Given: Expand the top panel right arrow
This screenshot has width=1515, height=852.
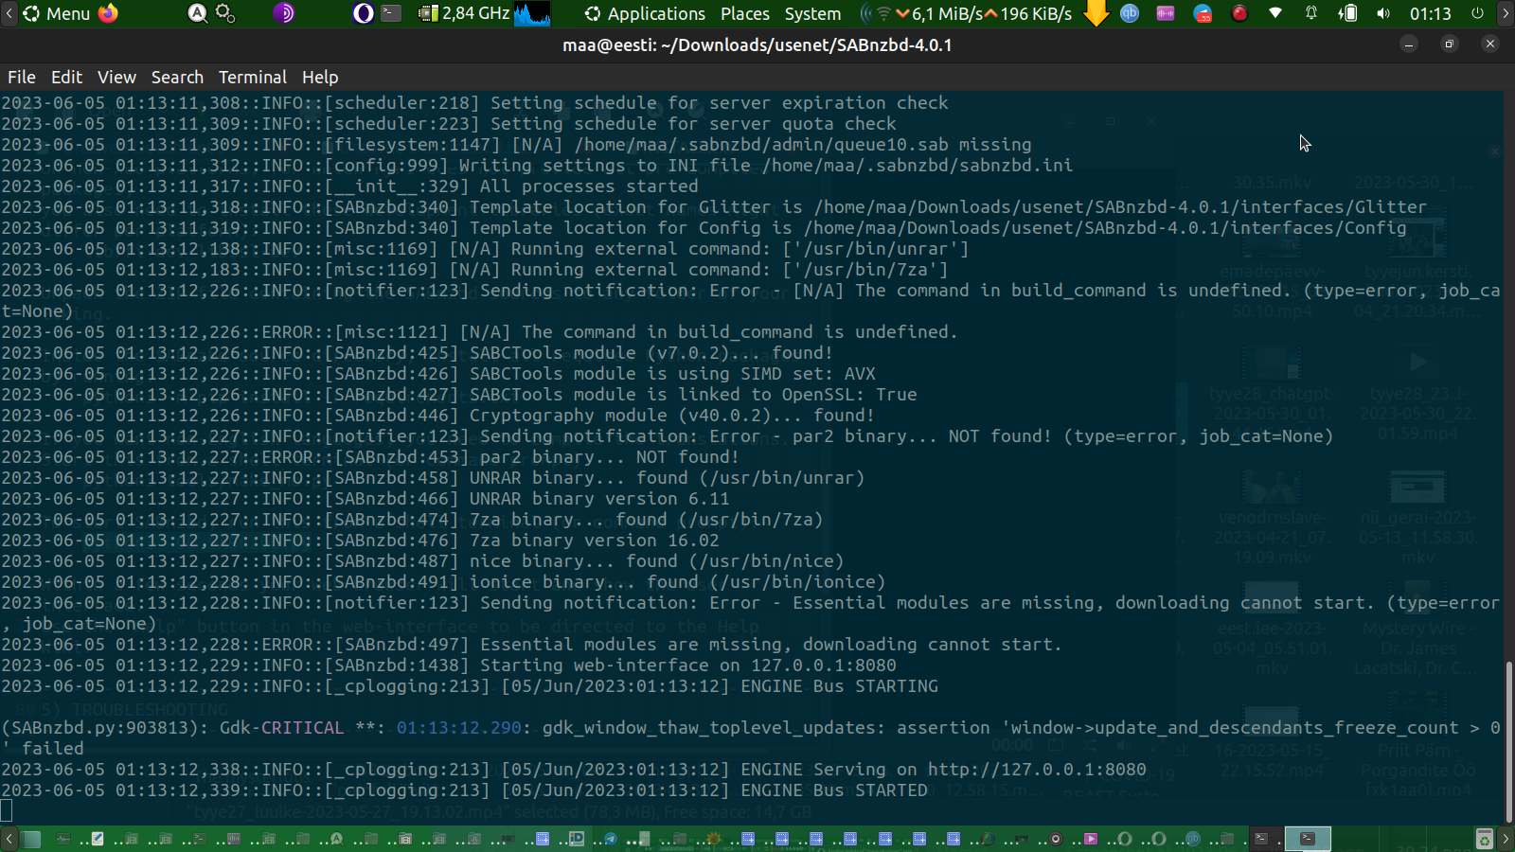Looking at the screenshot, I should tap(1506, 13).
